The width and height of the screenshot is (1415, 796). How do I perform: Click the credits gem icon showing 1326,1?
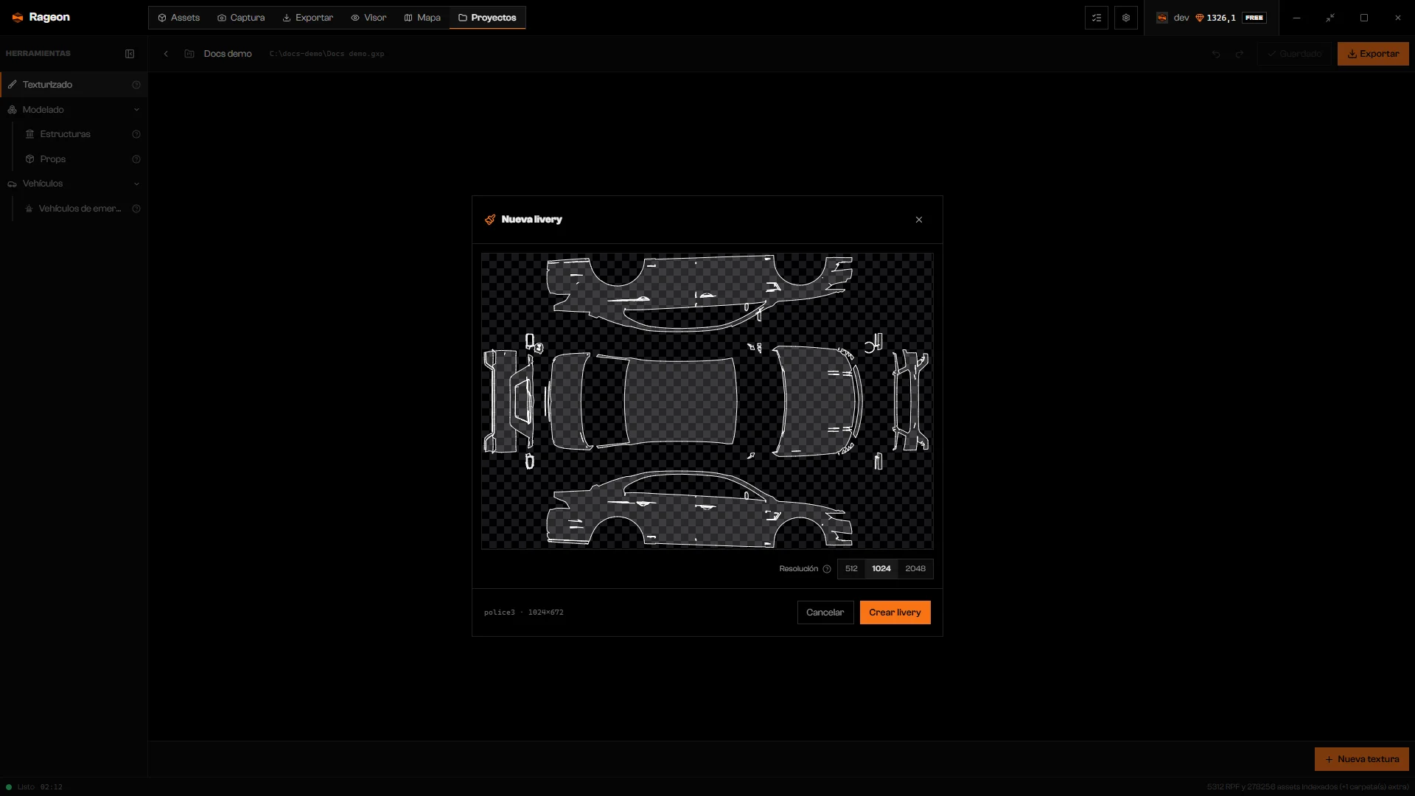[1200, 18]
